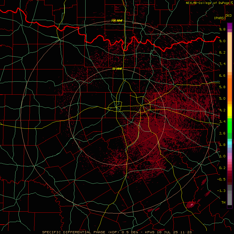Click the green segment of the color bar
Screen dimensions: 234x234
[230, 126]
